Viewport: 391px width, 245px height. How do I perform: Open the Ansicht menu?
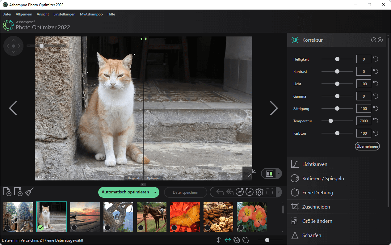(43, 14)
